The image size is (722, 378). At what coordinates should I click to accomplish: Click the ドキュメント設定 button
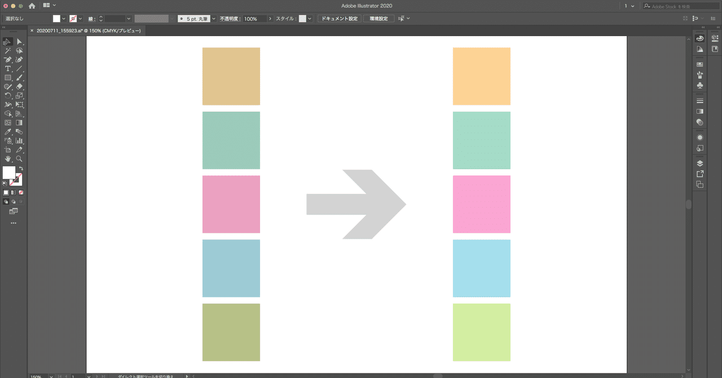coord(339,19)
